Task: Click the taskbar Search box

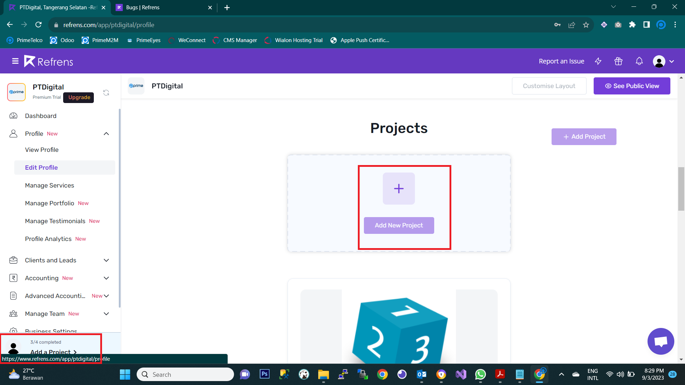Action: tap(185, 374)
